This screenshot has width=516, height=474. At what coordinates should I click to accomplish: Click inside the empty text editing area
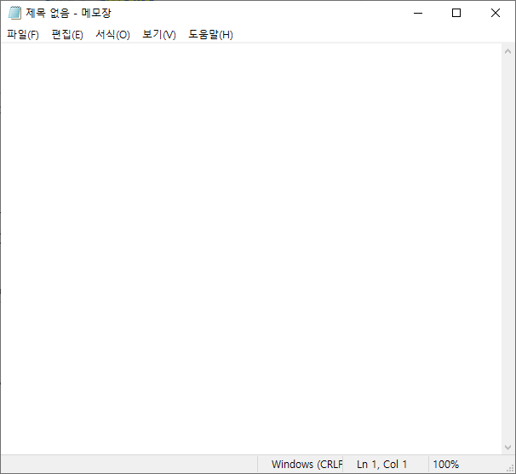pyautogui.click(x=251, y=249)
